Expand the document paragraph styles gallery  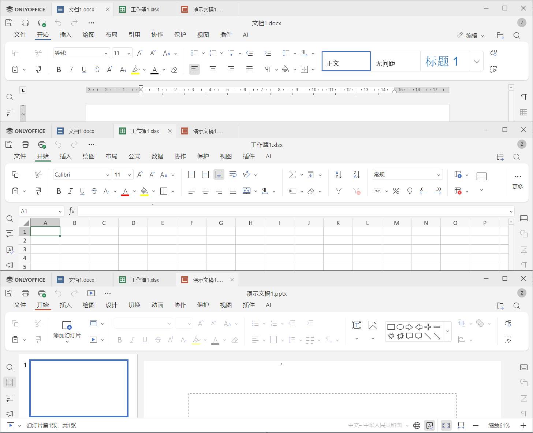coord(476,61)
